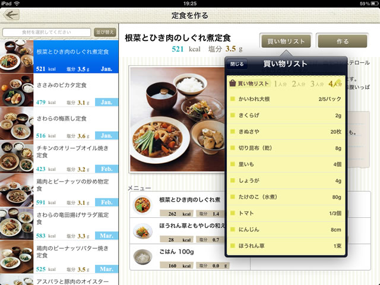Check the トマト item box
The width and height of the screenshot is (380, 285).
point(232,213)
